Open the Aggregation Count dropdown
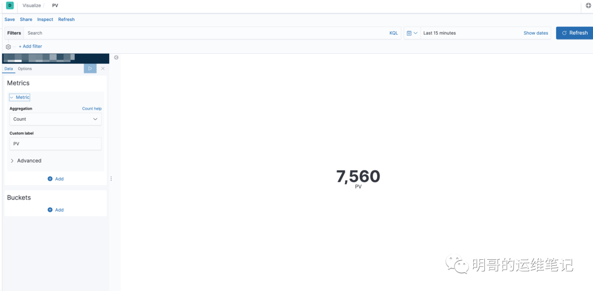 [55, 119]
